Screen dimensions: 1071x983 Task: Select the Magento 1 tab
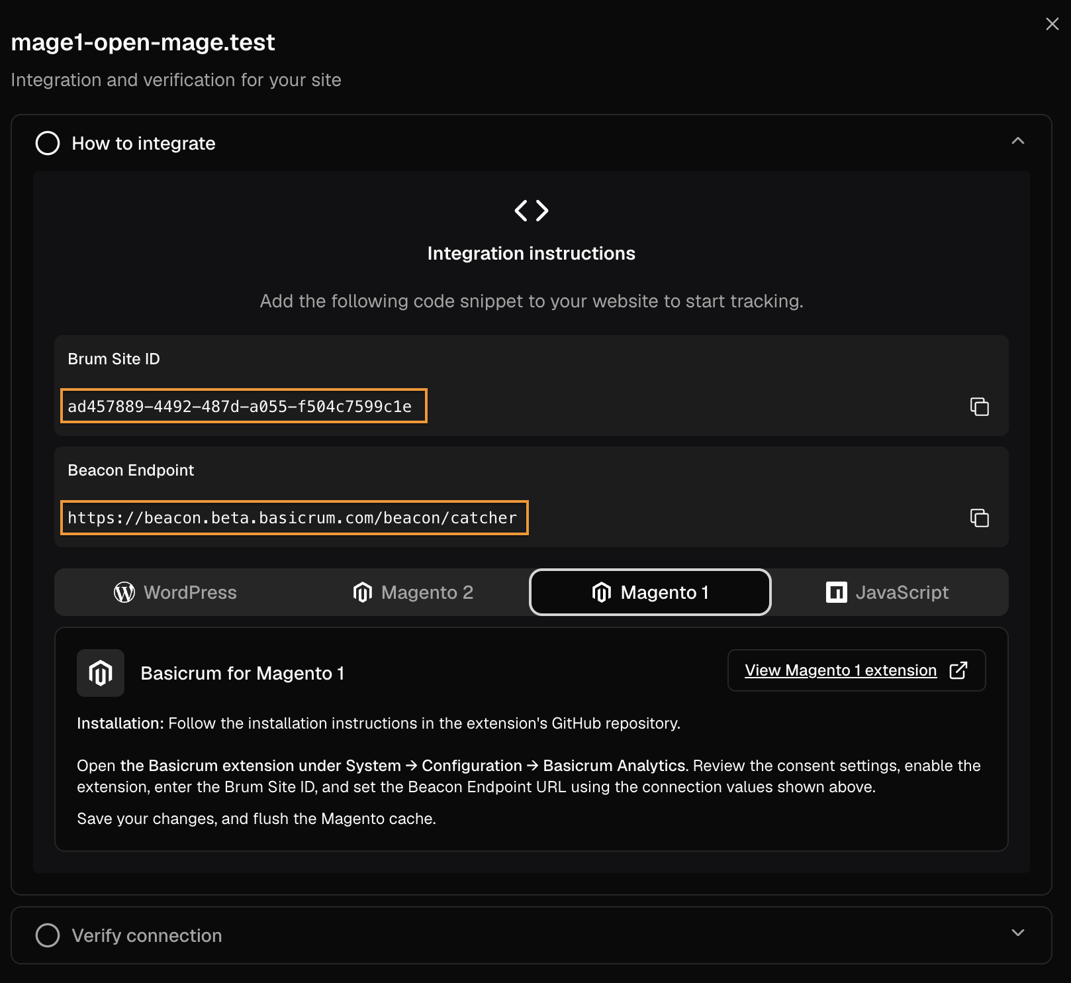click(x=650, y=592)
